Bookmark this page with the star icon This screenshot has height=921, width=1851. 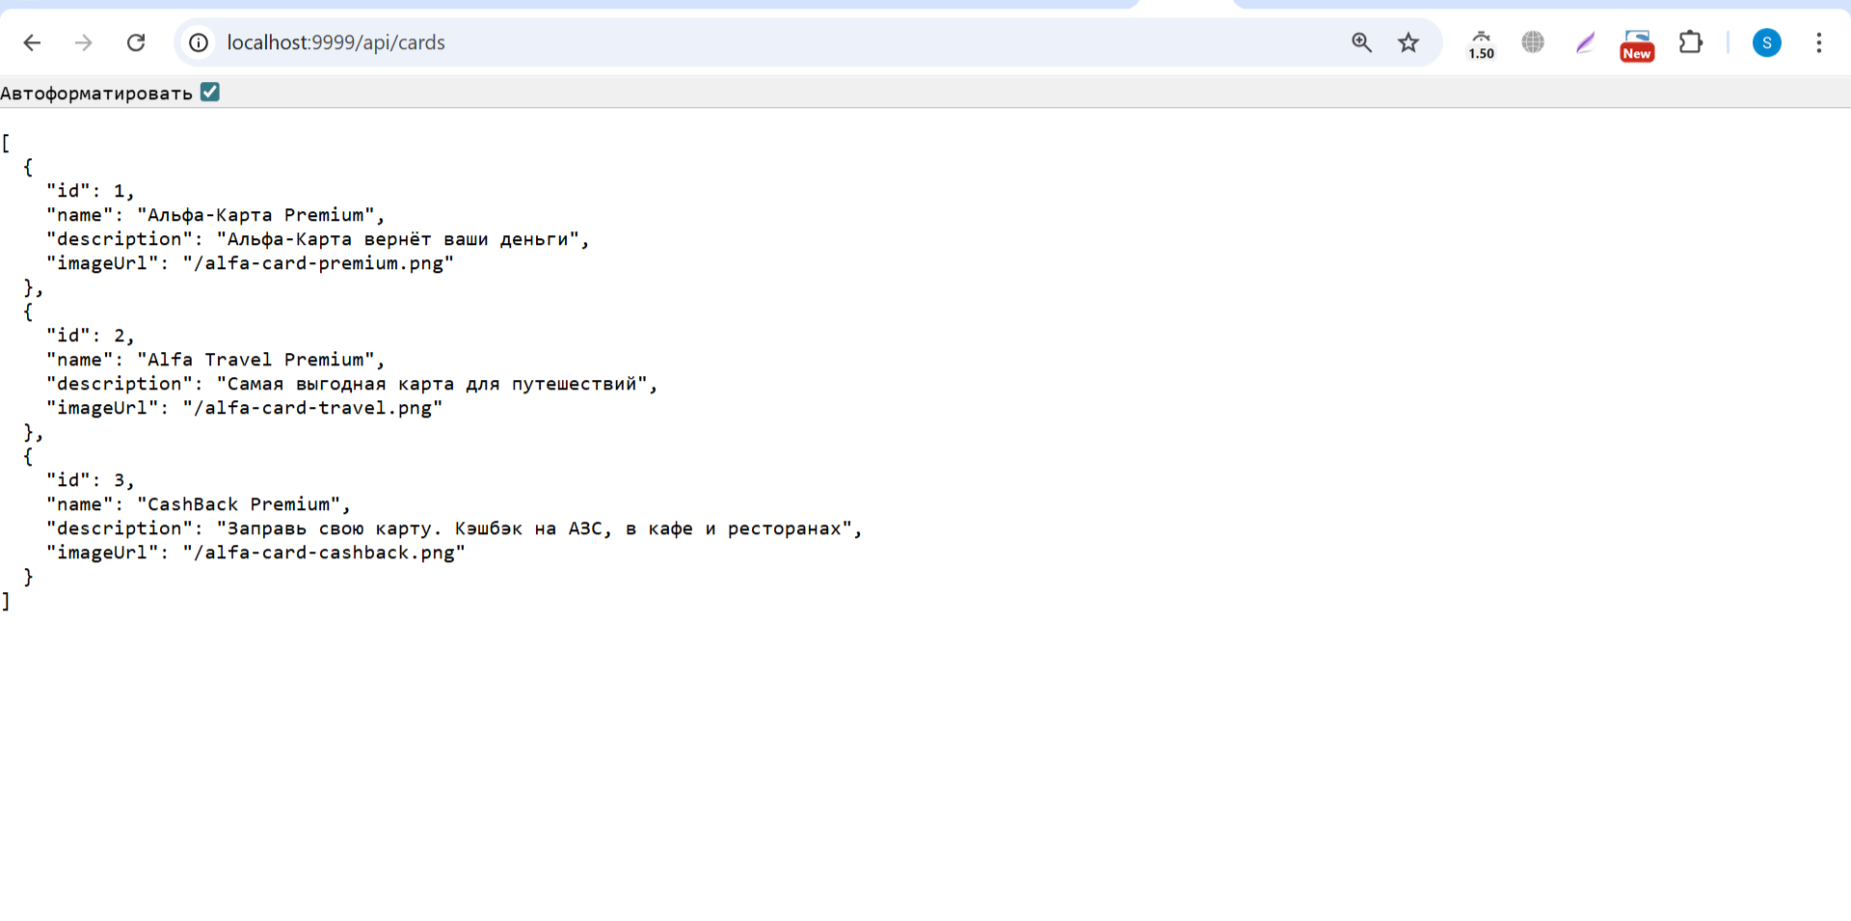(1408, 42)
